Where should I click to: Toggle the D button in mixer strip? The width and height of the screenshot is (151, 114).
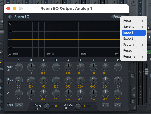133,102
